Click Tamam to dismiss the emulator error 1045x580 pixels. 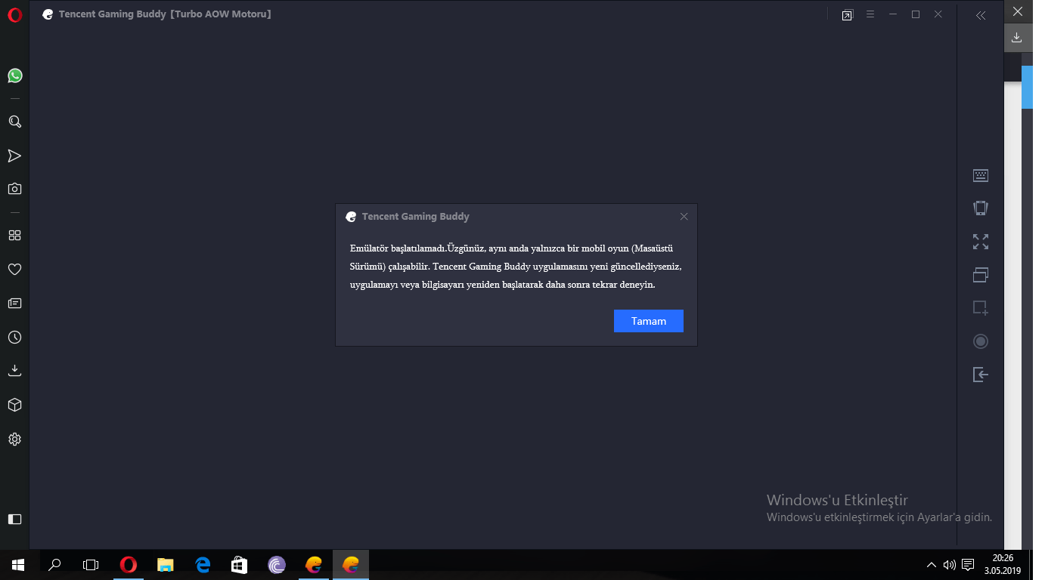648,321
